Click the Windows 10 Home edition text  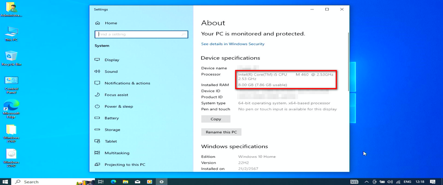[257, 157]
